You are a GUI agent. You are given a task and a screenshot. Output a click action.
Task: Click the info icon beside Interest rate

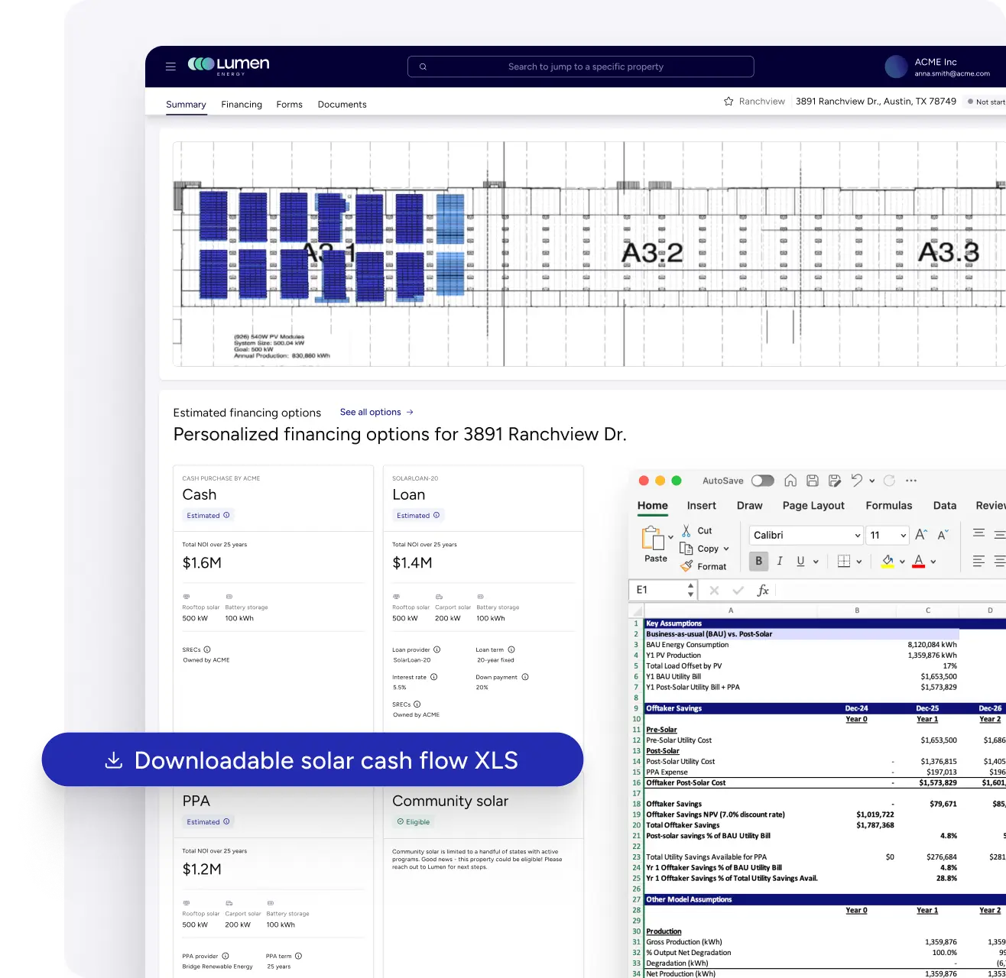tap(434, 677)
